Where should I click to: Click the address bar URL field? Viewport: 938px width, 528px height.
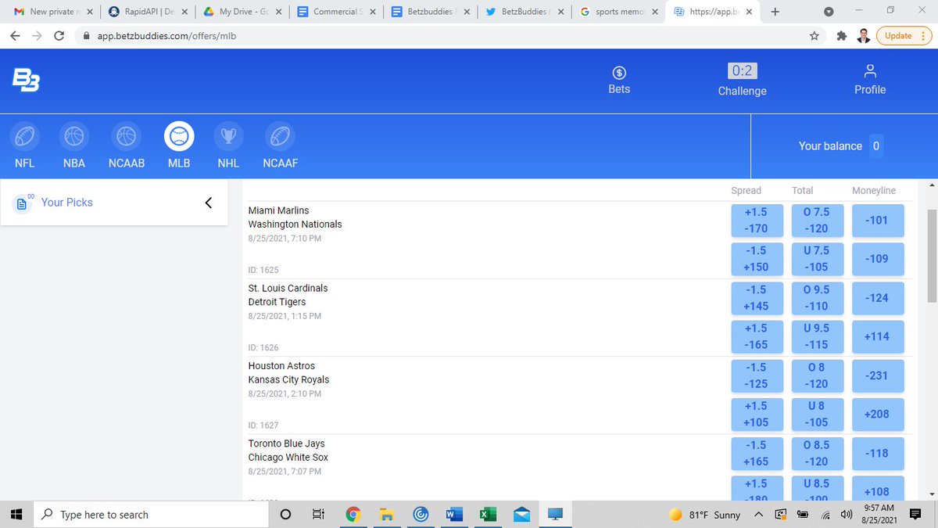(438, 36)
